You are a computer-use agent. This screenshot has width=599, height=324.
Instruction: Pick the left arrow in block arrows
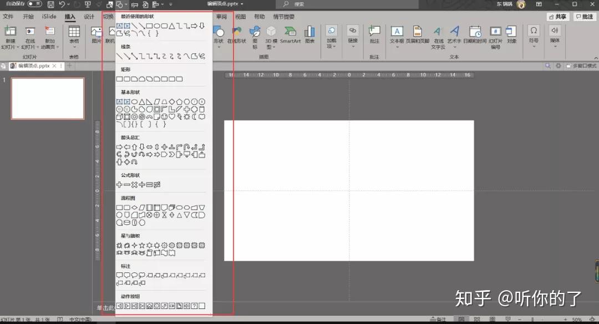[x=127, y=147]
